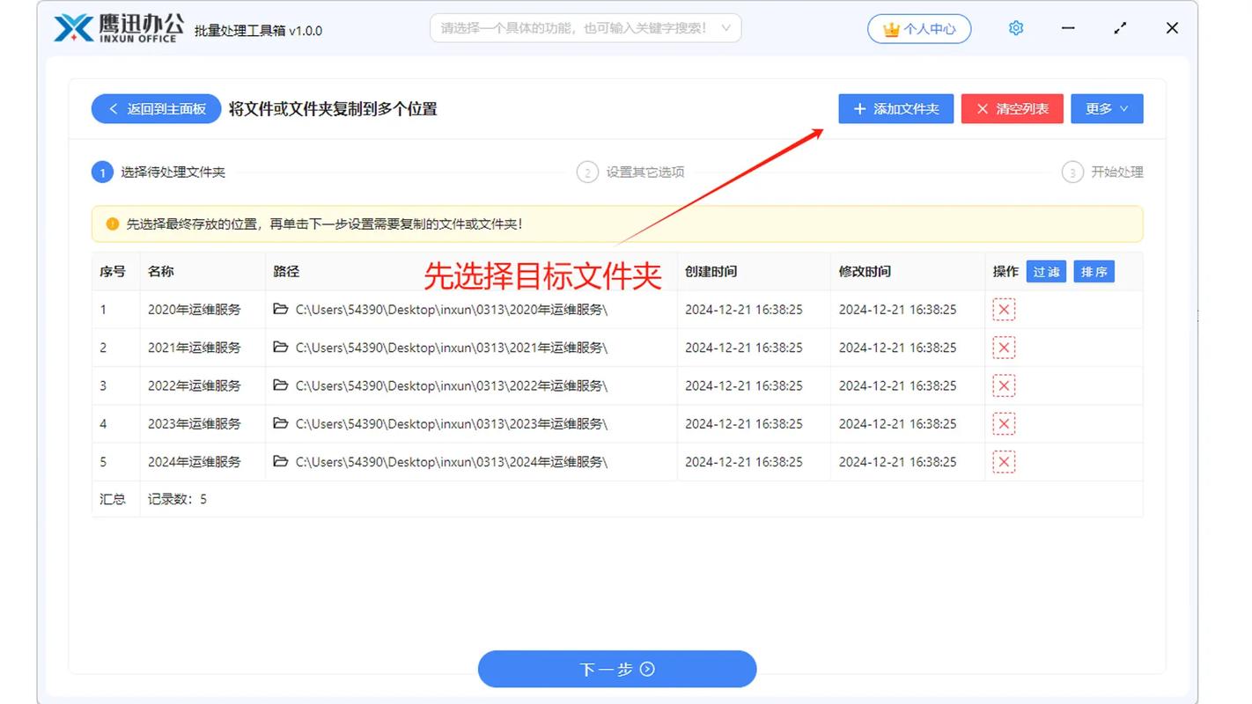Click the yellow warning icon in the notice bar
The image size is (1252, 704).
pos(112,224)
